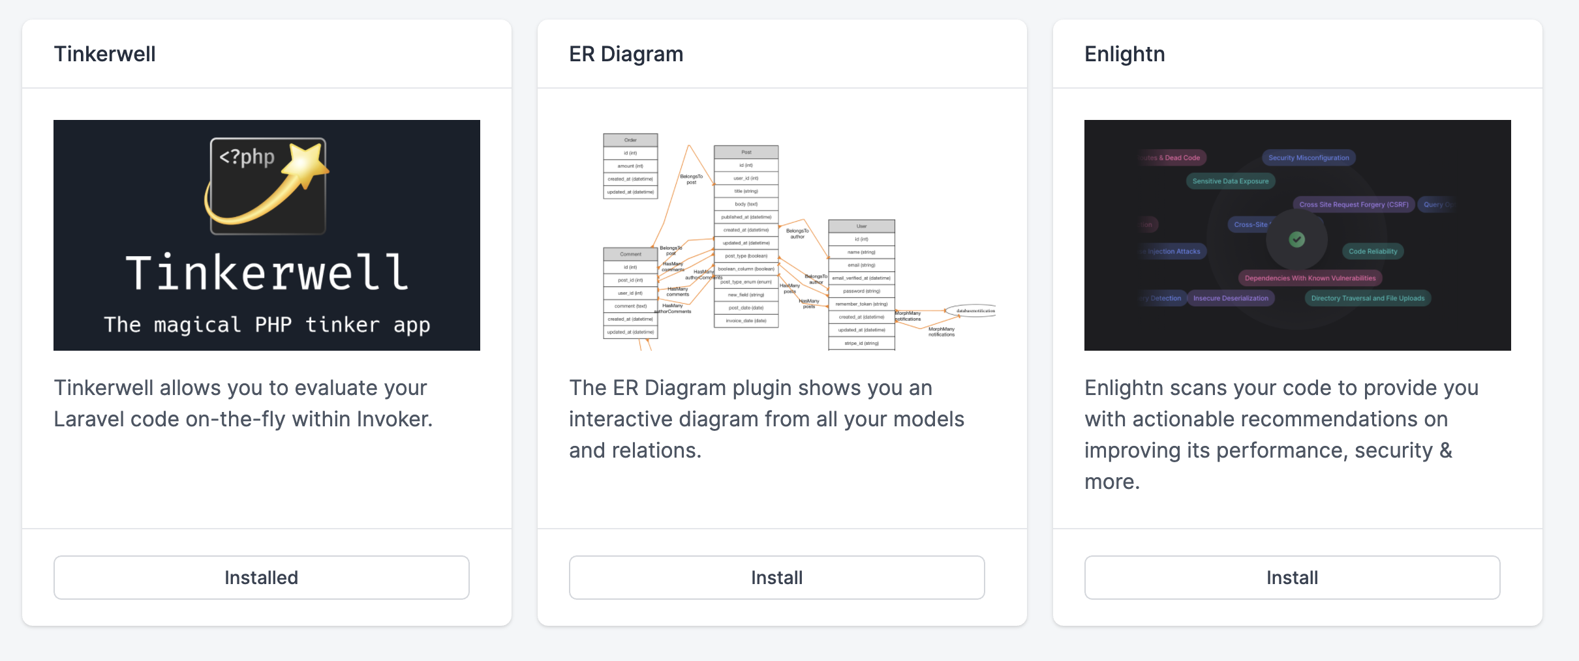This screenshot has width=1579, height=661.
Task: Select the "Security Misconfiguration" badge
Action: pos(1308,158)
